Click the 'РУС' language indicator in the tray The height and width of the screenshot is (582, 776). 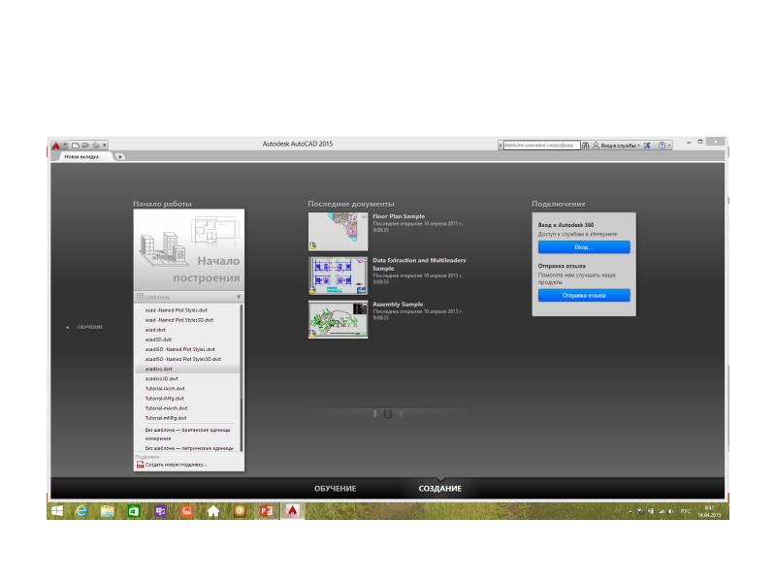(x=685, y=511)
